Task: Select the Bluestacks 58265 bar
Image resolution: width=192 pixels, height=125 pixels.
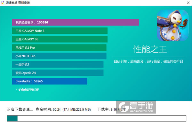Action: (50, 81)
